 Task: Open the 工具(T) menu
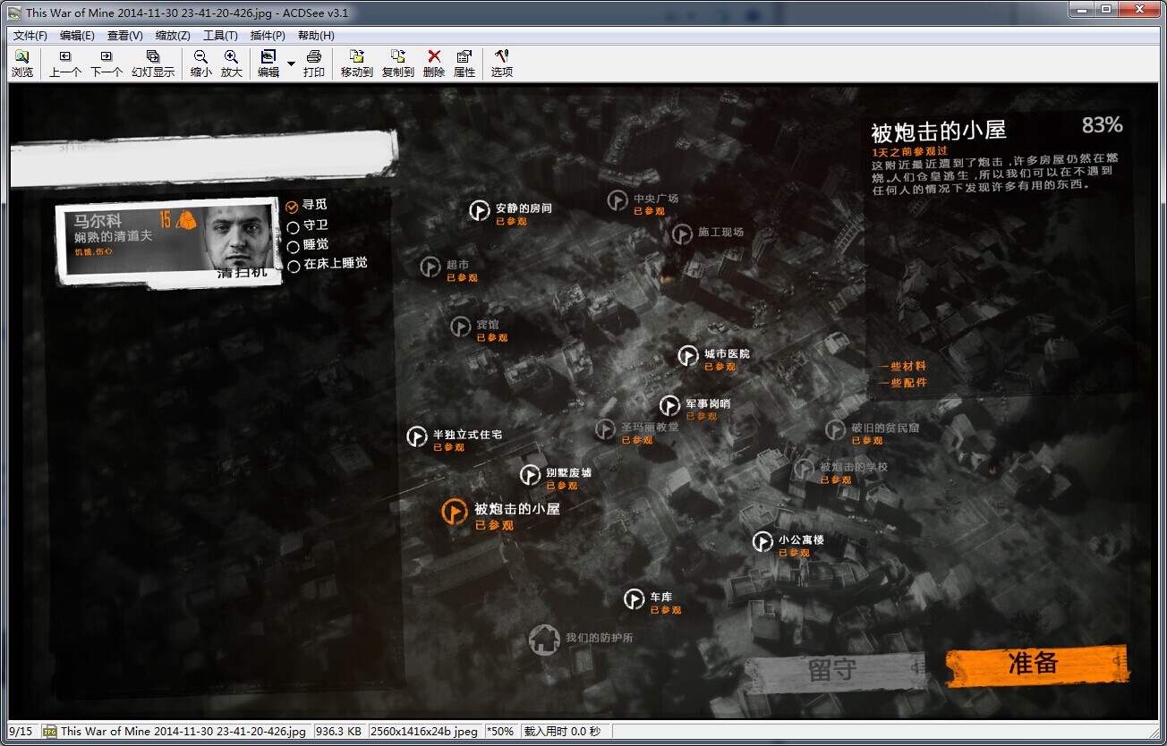(x=220, y=36)
